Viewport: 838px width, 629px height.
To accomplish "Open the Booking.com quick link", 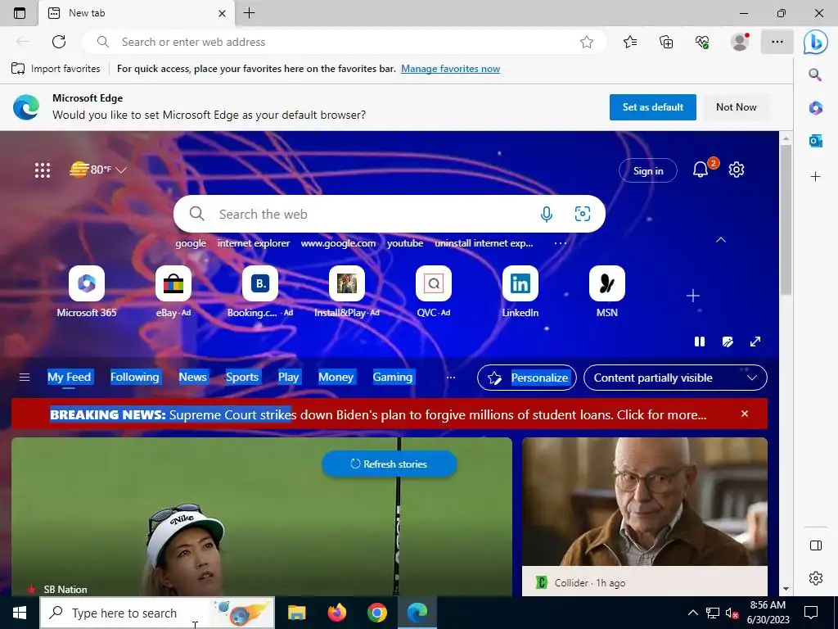I will point(260,292).
